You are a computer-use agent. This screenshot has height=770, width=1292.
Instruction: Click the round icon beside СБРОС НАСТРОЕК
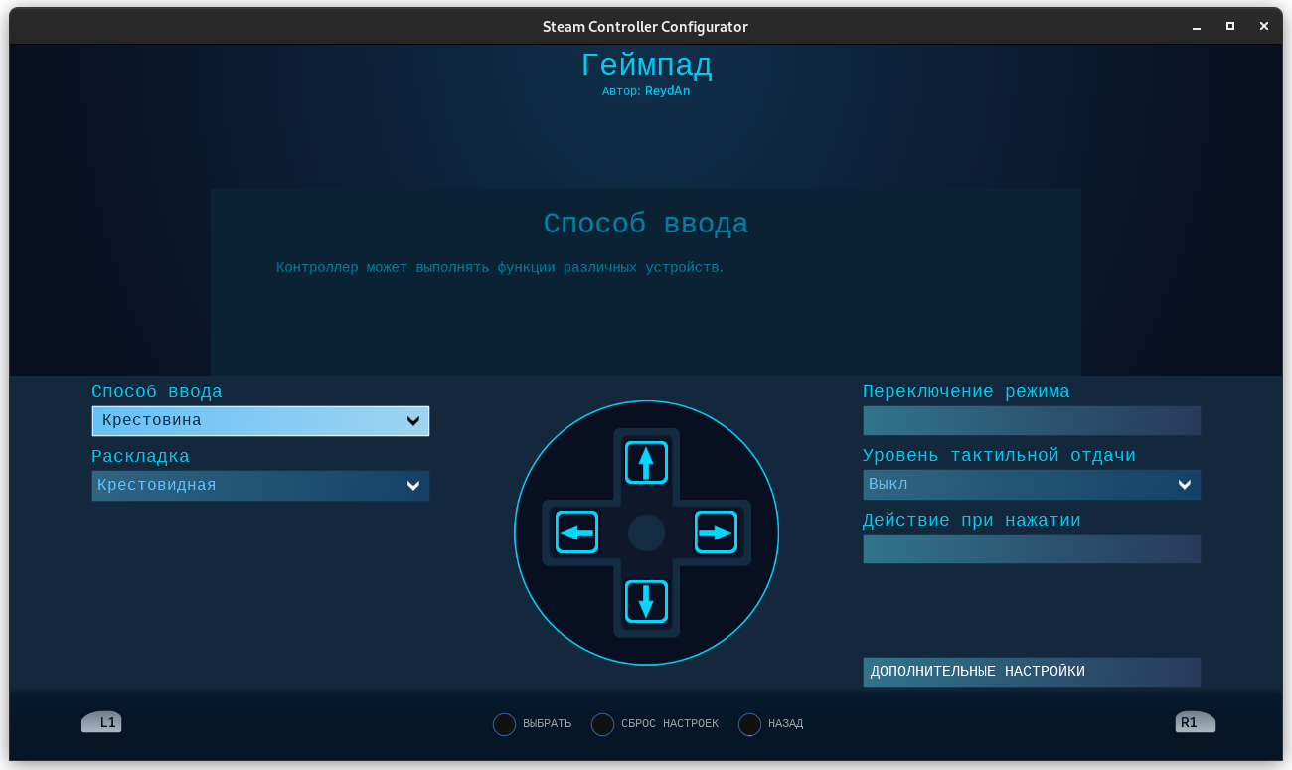(602, 724)
